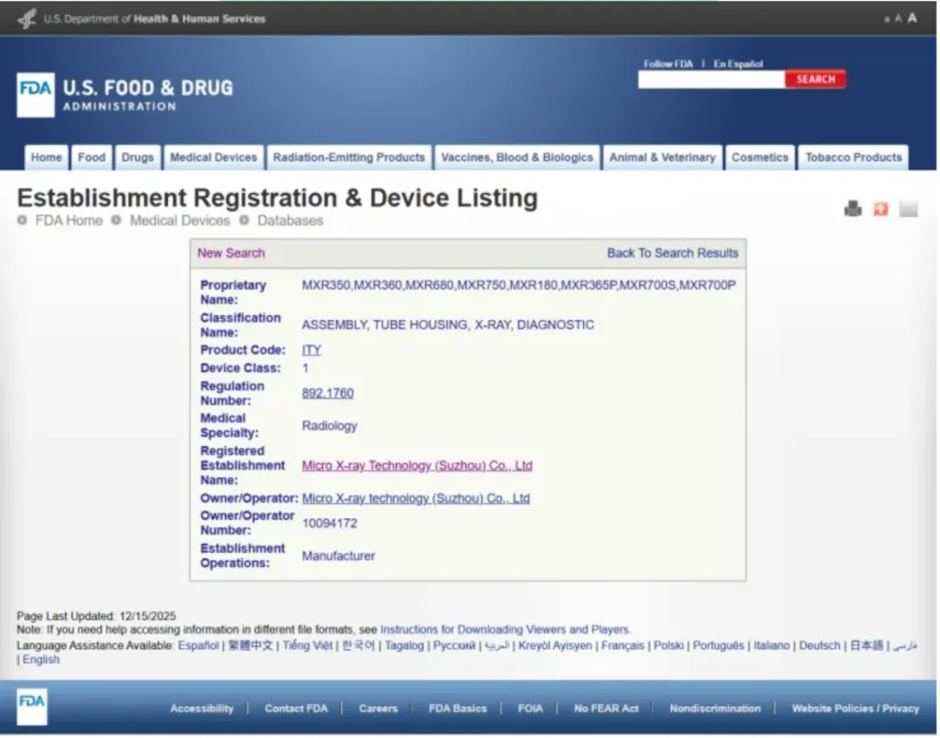Open FDA Basics footer link
Image resolution: width=940 pixels, height=738 pixels.
(458, 708)
